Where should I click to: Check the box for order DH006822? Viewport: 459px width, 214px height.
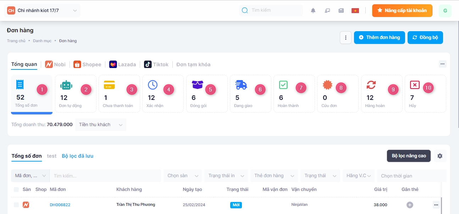(16, 205)
